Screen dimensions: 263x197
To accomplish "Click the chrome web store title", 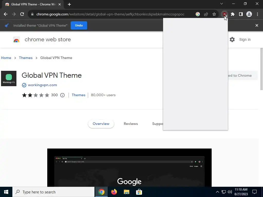I will [x=48, y=40].
